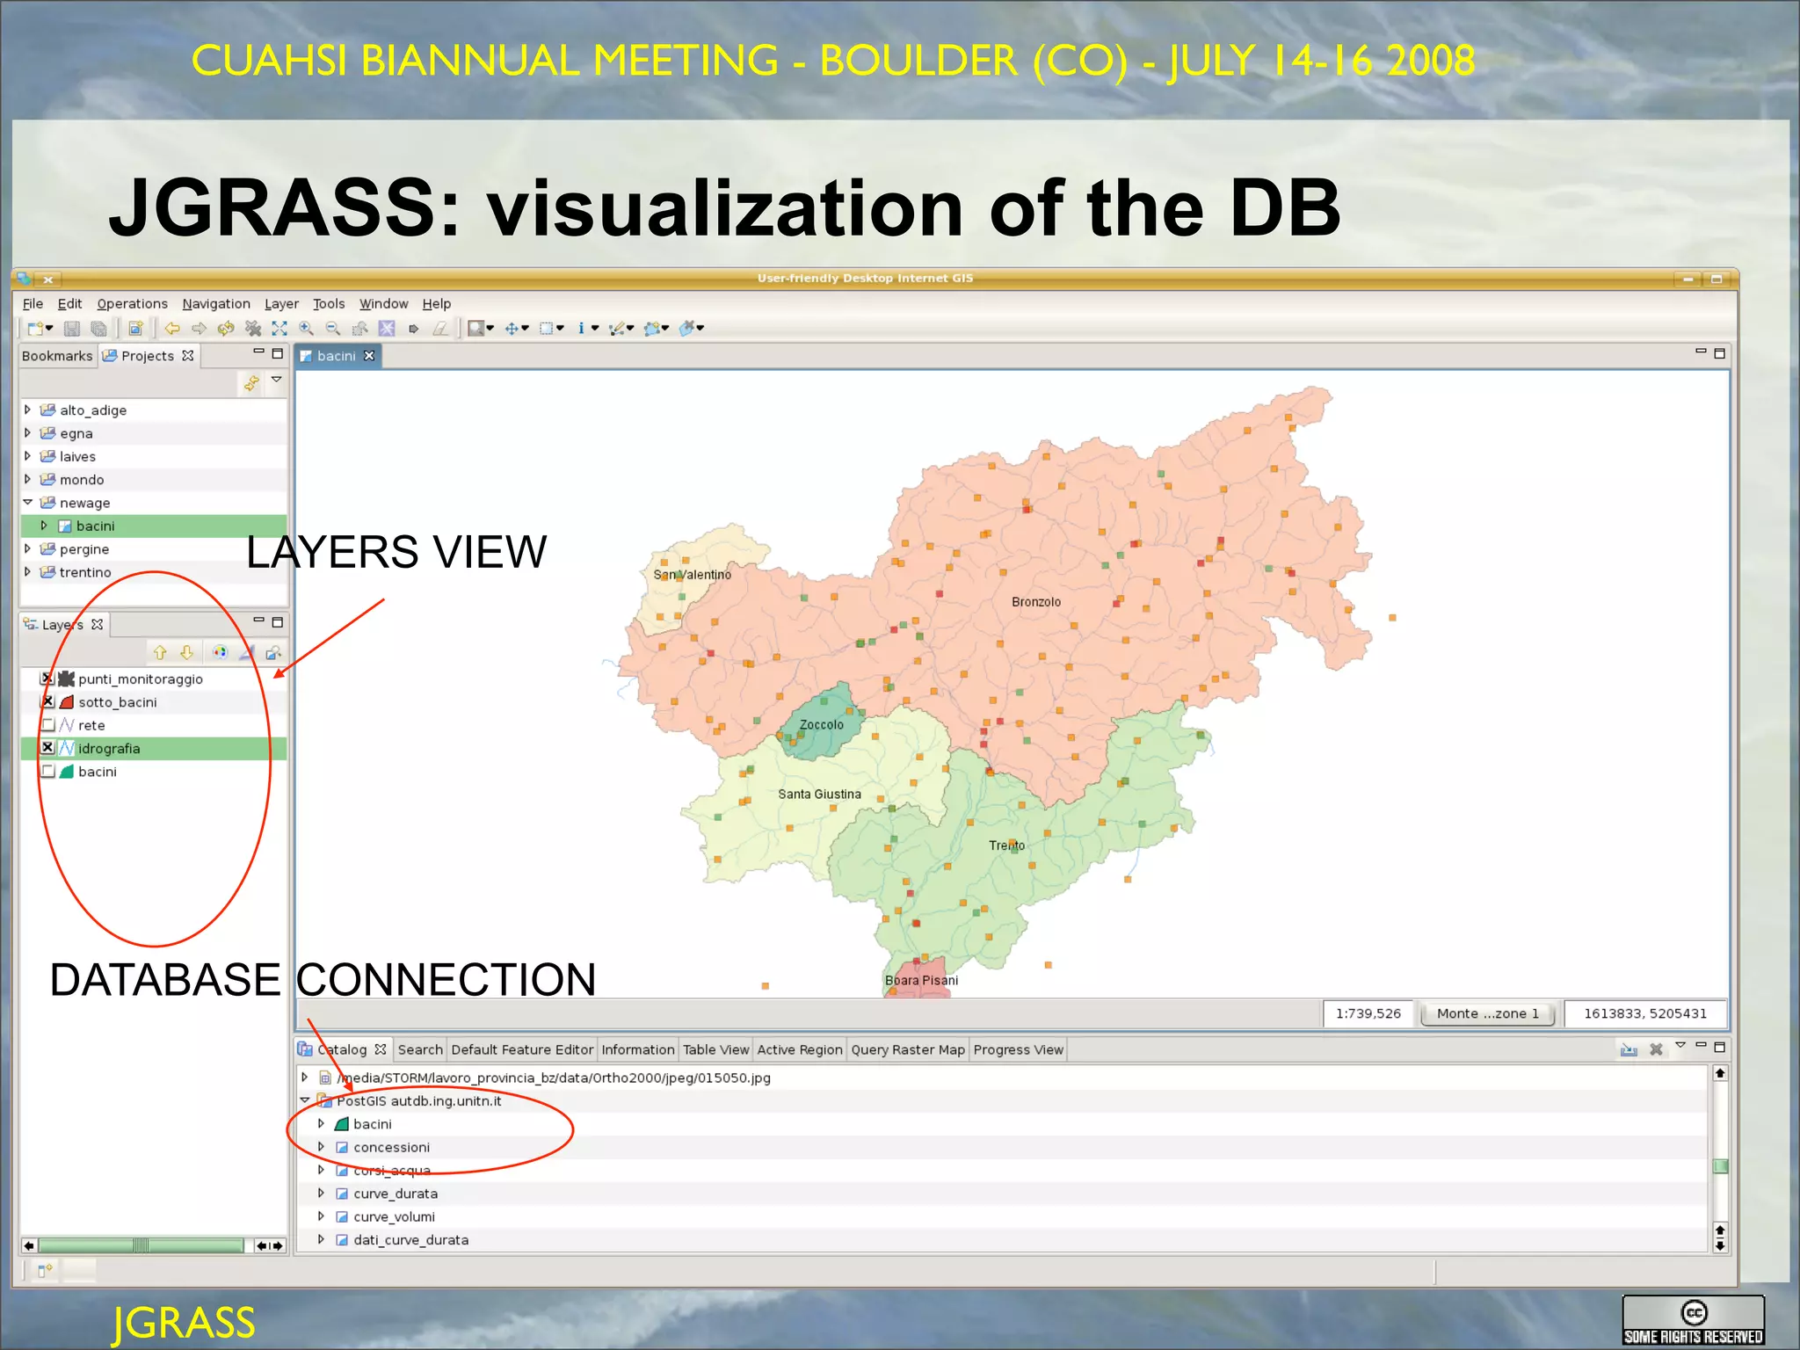
Task: Click the Monte ...zone 1 CRS button
Action: pyautogui.click(x=1487, y=1013)
